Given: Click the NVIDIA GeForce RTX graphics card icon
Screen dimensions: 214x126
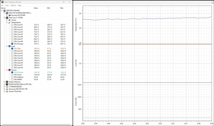Looking at the screenshot, I should pyautogui.click(x=7, y=84).
